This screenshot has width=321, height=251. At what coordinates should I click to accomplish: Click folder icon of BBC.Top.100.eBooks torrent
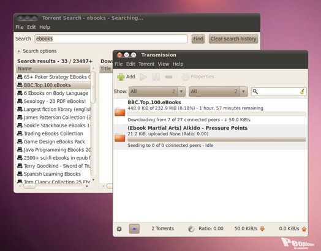(x=119, y=111)
